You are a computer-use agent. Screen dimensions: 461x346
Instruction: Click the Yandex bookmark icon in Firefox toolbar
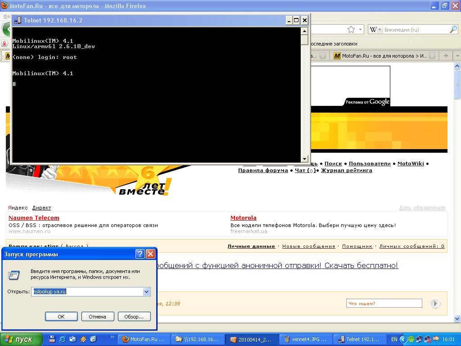pyautogui.click(x=5, y=44)
